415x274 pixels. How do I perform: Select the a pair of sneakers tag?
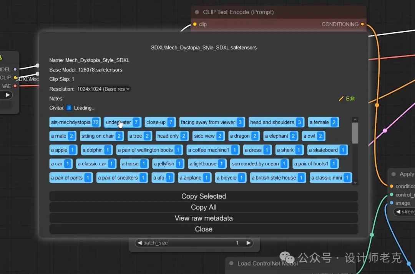click(122, 178)
